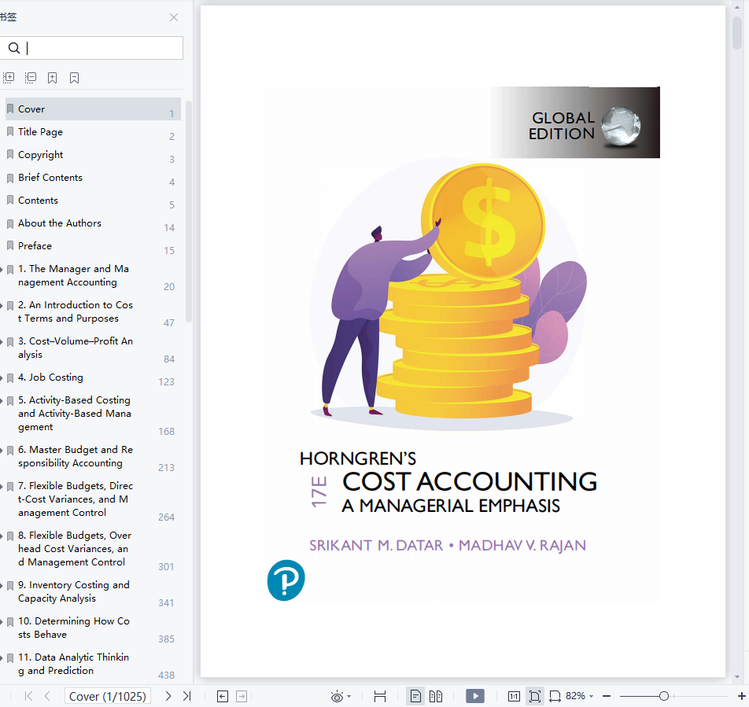Fit page width icon
Image resolution: width=749 pixels, height=707 pixels.
pyautogui.click(x=555, y=697)
